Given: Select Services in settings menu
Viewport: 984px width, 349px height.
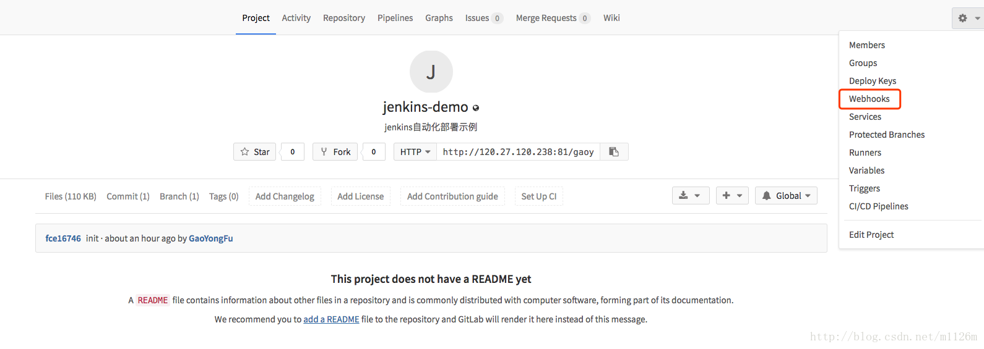Looking at the screenshot, I should point(865,117).
